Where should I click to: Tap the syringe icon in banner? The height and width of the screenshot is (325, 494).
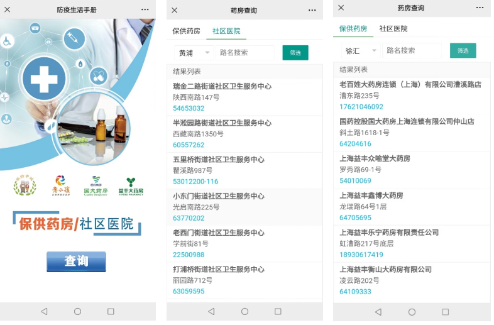74,38
